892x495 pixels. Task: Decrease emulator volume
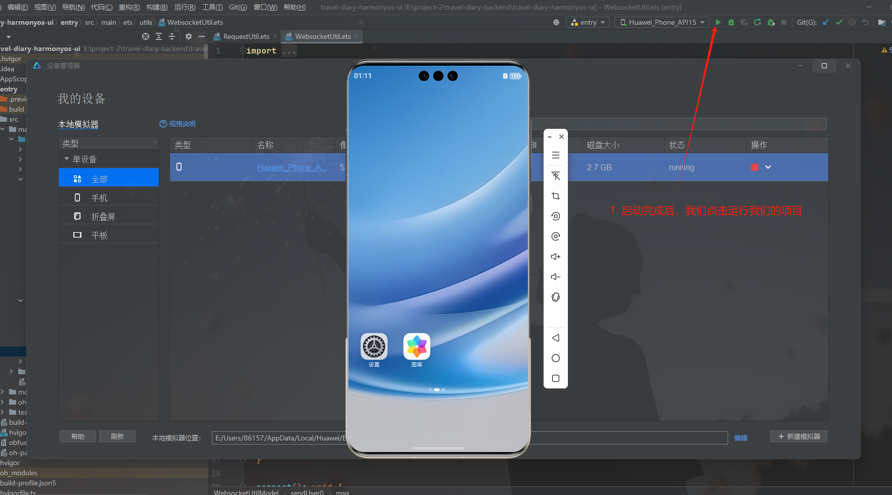tap(556, 277)
